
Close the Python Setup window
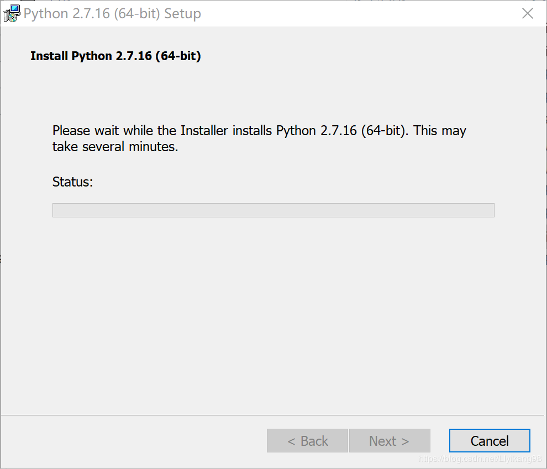tap(528, 14)
